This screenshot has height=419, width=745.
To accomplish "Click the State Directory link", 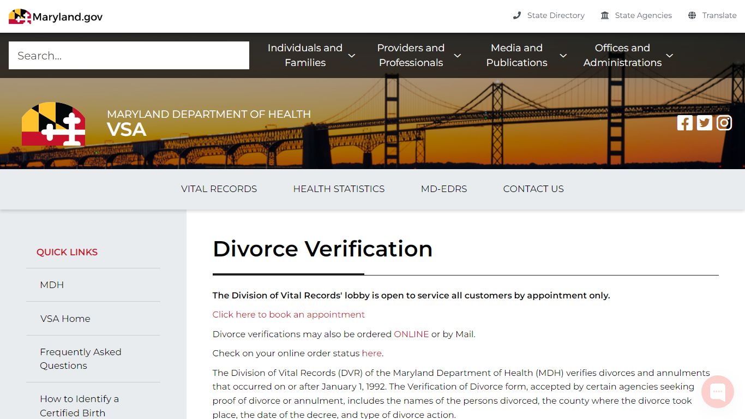I will (x=556, y=15).
